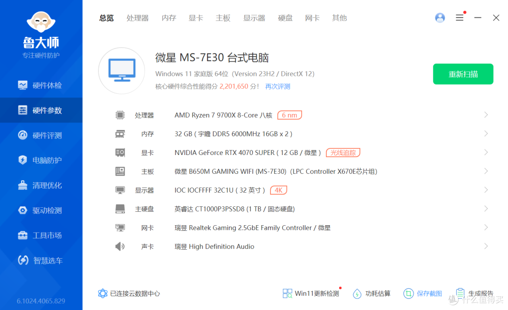Switch to the 硬盘 tab

click(x=285, y=18)
